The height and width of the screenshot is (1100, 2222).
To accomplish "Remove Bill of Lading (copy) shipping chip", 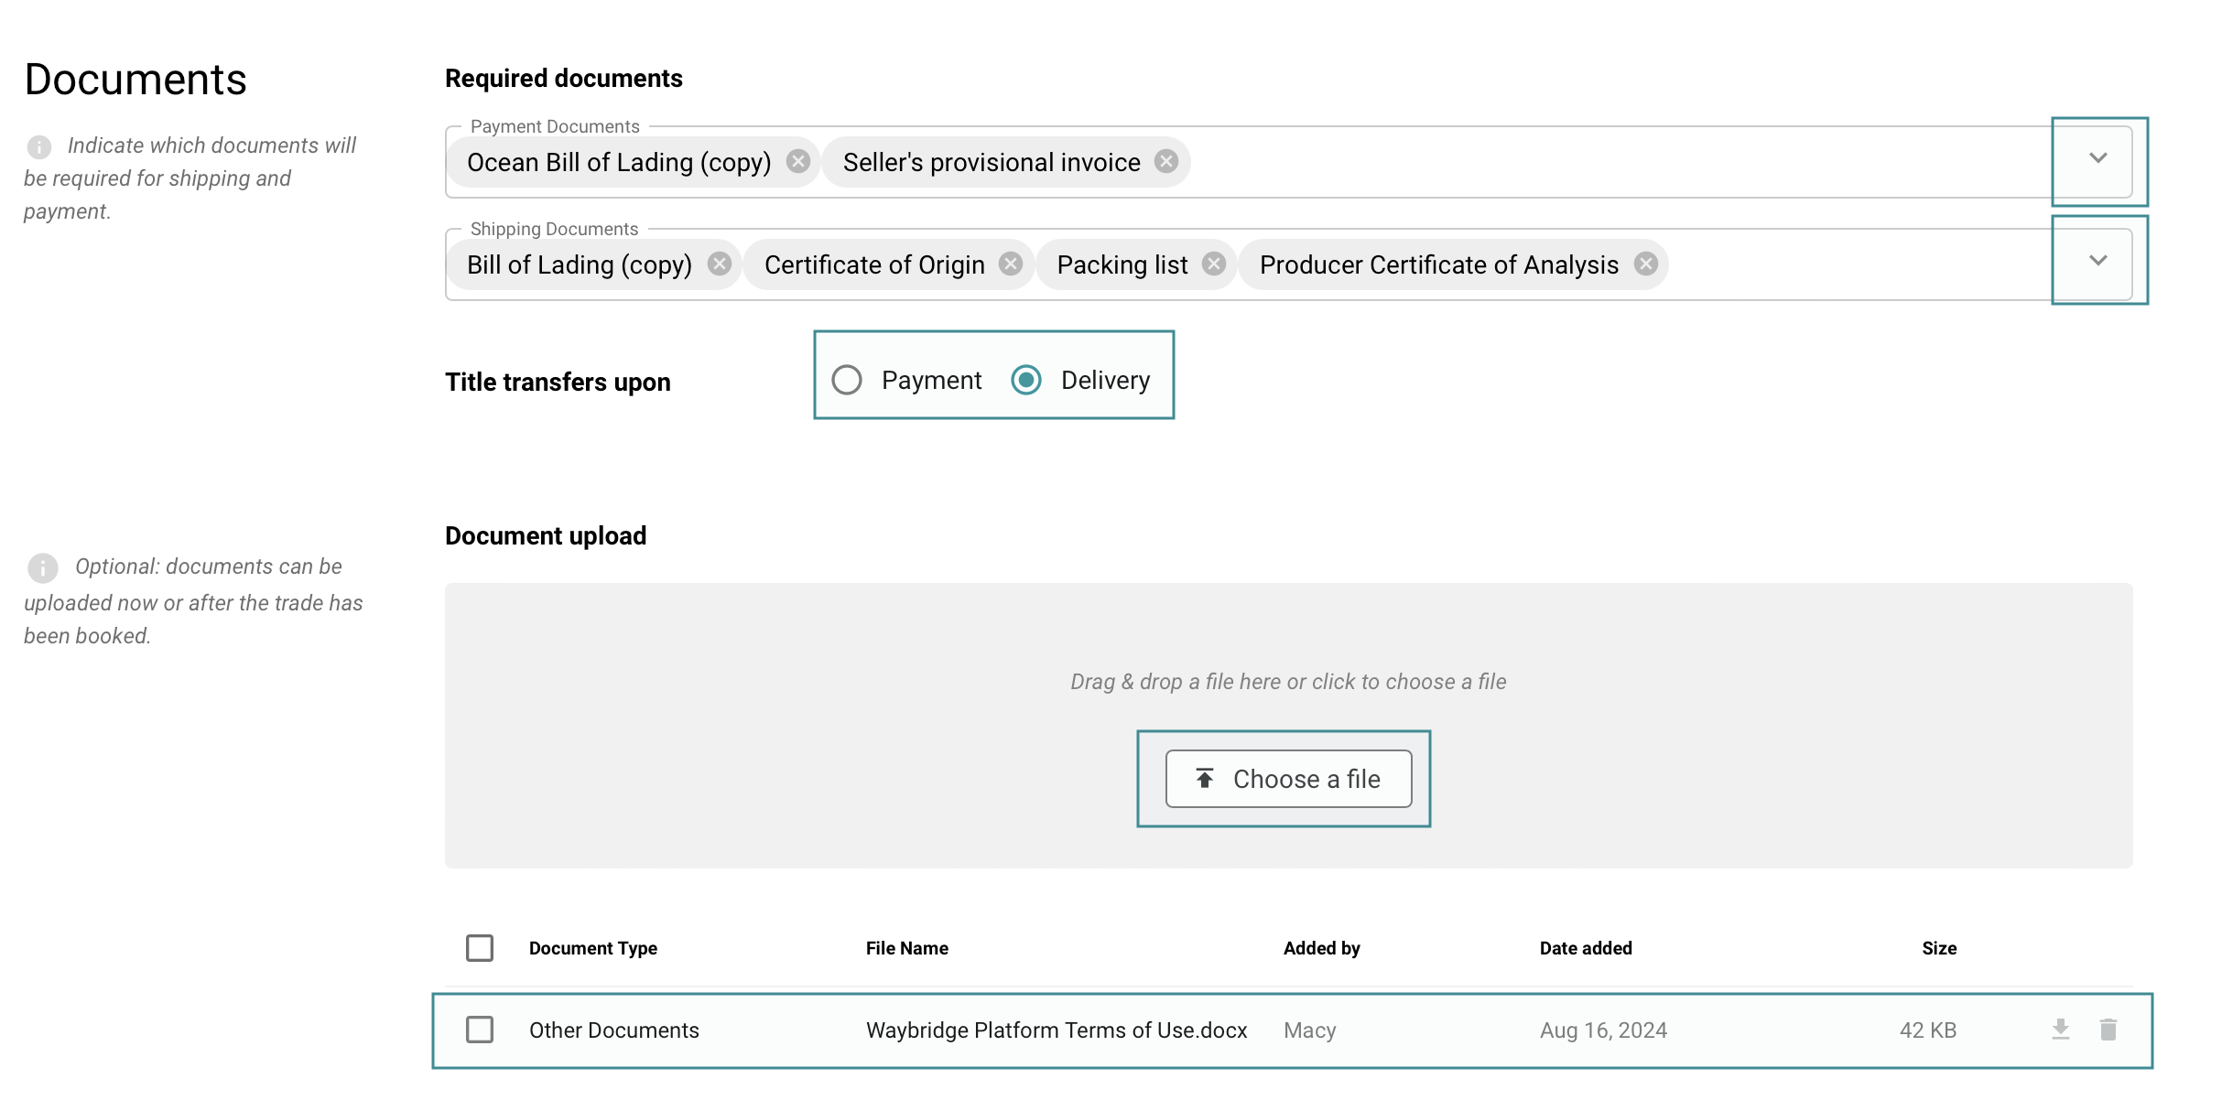I will click(720, 264).
